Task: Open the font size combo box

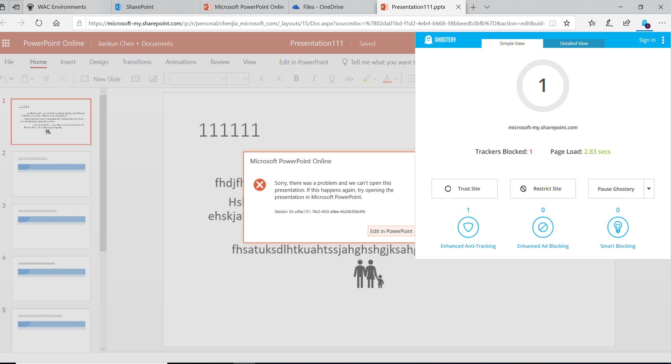Action: pyautogui.click(x=238, y=79)
